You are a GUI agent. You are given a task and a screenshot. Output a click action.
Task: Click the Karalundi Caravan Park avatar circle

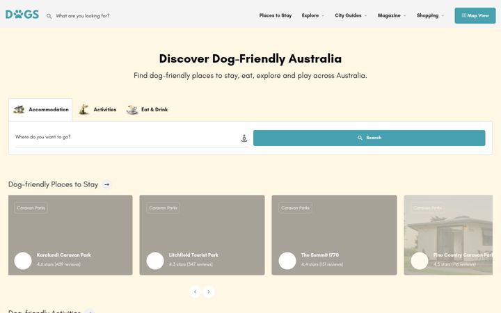click(x=23, y=261)
